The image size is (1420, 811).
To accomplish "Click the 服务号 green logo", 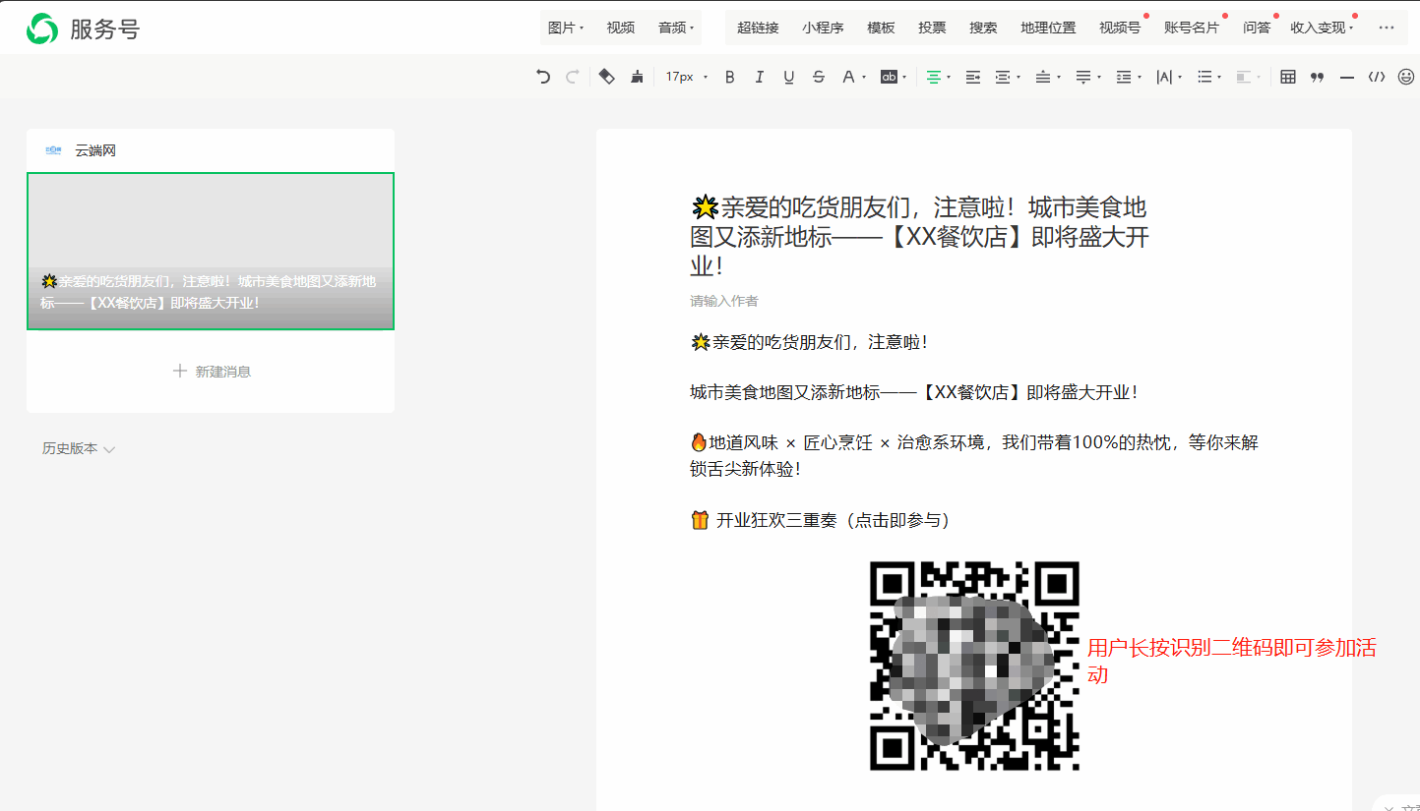I will (42, 29).
